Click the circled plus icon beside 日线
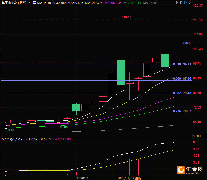This screenshot has height=180, width=207. tap(30, 3)
